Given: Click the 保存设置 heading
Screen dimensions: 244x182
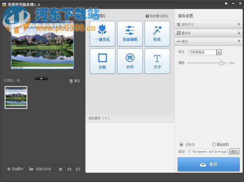Looking at the screenshot, I should pos(185,16).
